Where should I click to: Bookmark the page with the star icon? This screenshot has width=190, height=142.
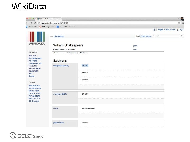point(179,23)
